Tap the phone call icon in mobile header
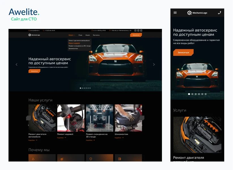This screenshot has width=233, height=170. (x=219, y=13)
